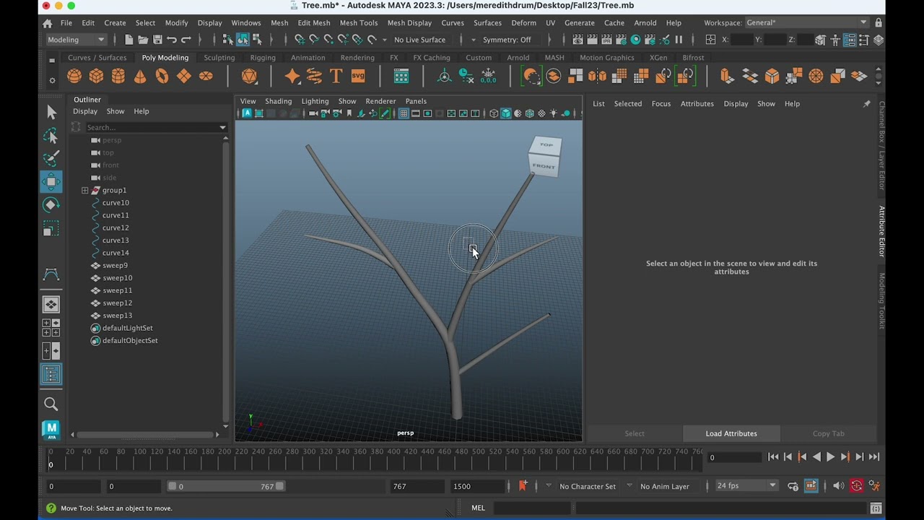
Task: Open the Outliner search filter dropdown arrow
Action: point(222,128)
